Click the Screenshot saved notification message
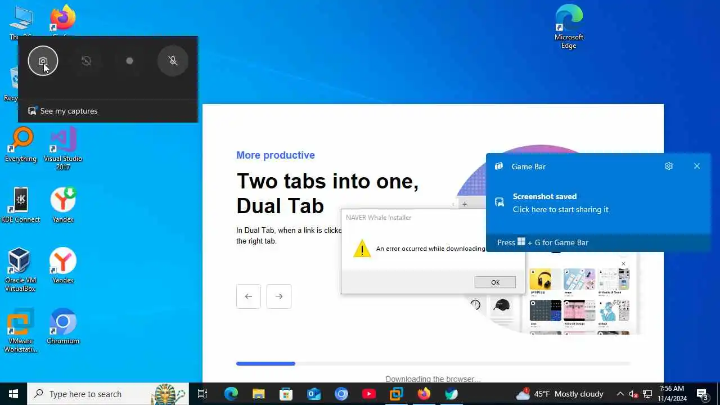Viewport: 720px width, 405px height. click(x=560, y=202)
